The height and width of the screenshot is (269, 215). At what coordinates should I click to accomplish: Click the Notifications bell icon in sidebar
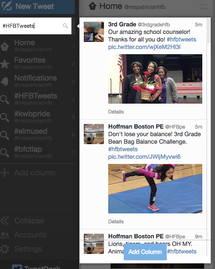pyautogui.click(x=5, y=82)
